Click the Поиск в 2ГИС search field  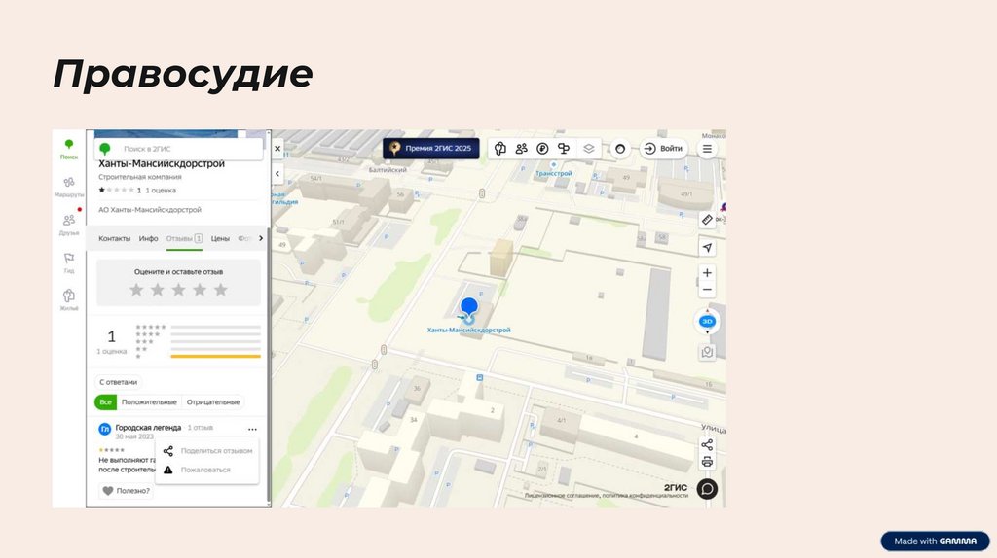click(179, 149)
